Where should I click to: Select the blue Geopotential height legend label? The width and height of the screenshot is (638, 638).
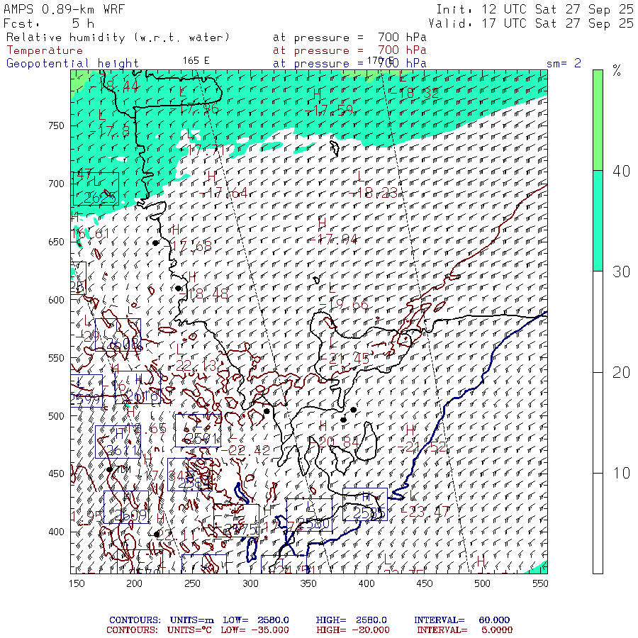[73, 63]
